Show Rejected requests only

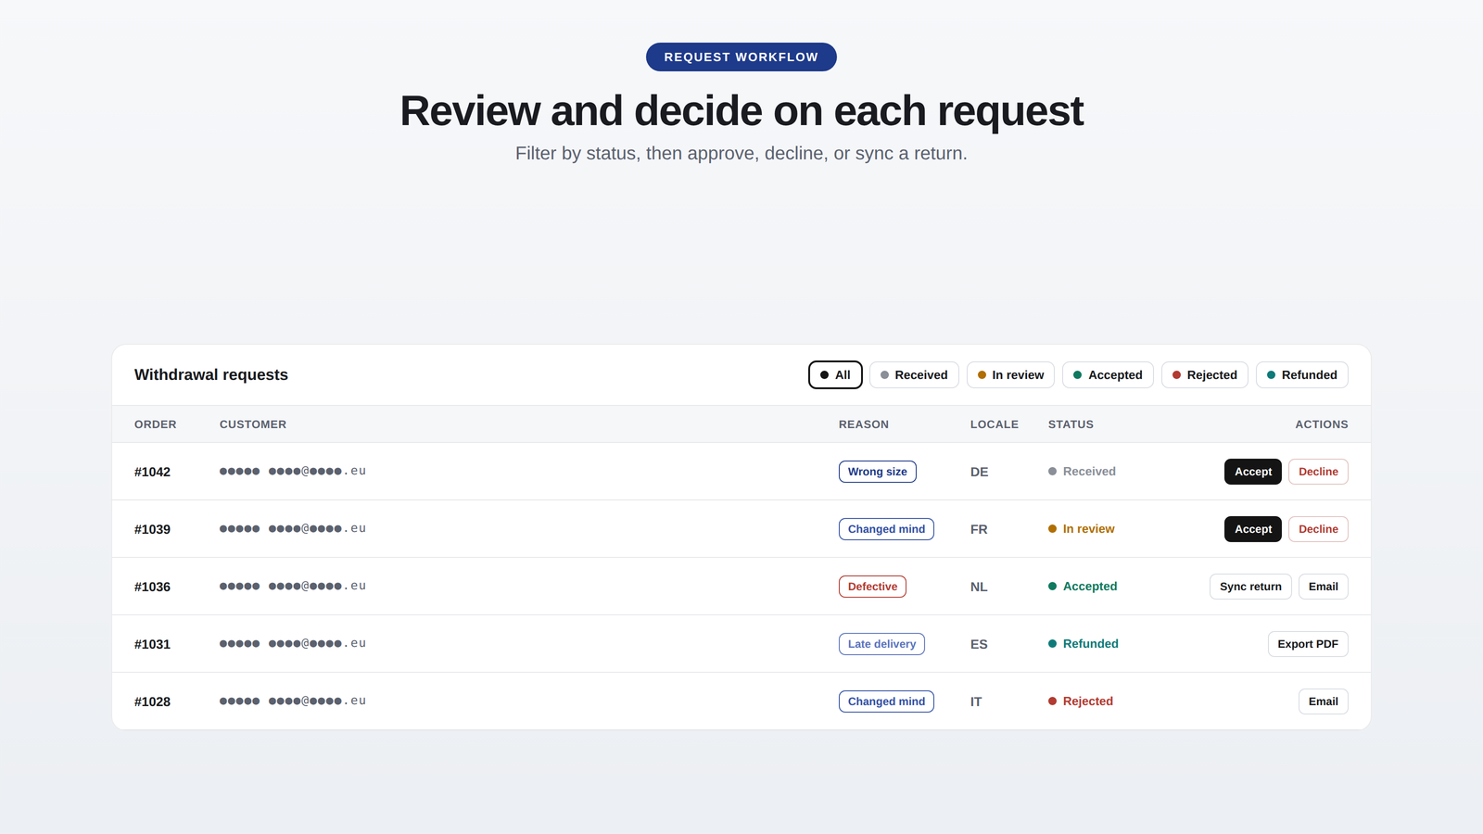pos(1205,375)
